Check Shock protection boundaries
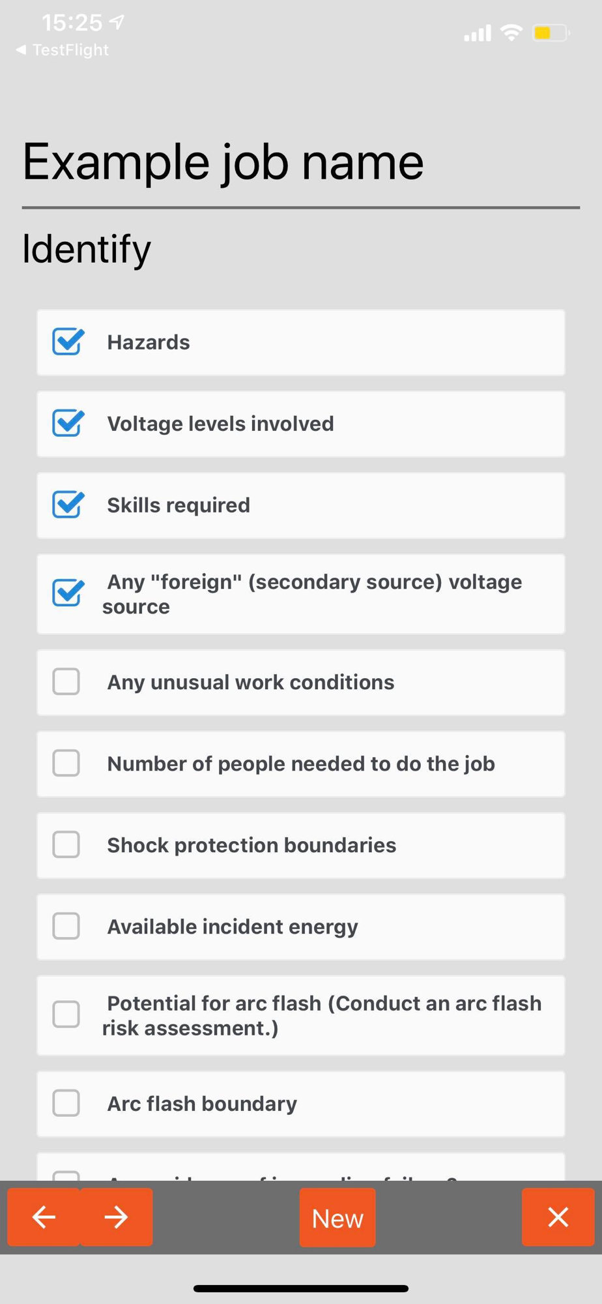 click(66, 844)
